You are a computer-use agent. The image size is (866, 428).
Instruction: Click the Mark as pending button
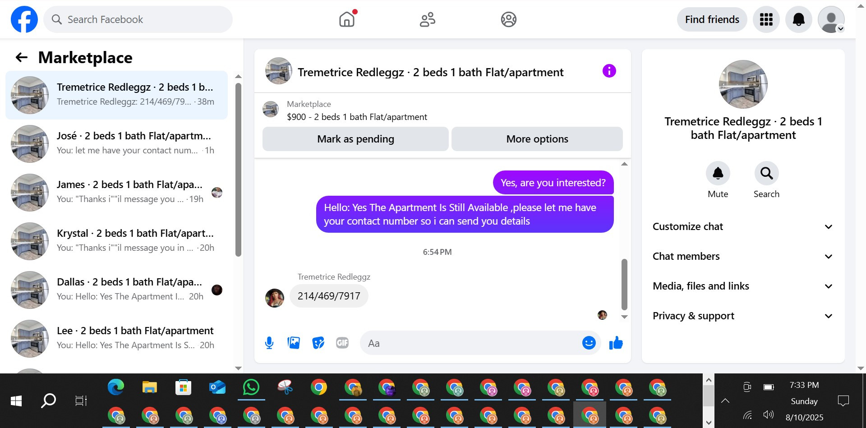click(x=355, y=139)
